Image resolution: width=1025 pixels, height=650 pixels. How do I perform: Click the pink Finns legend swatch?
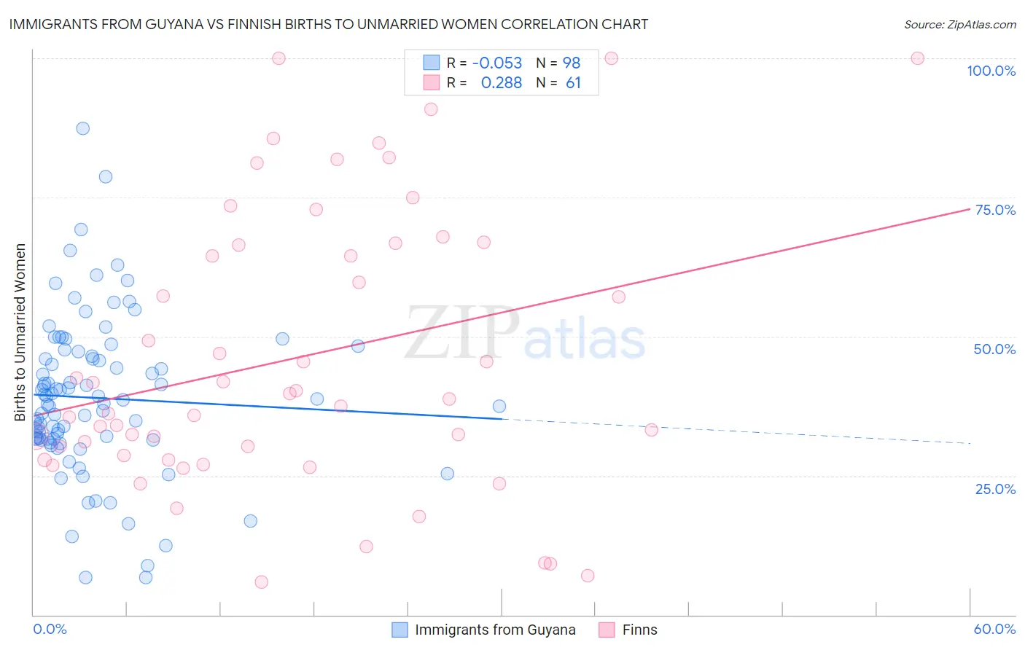pyautogui.click(x=607, y=630)
